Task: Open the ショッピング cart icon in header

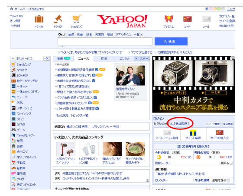Action: click(x=77, y=19)
